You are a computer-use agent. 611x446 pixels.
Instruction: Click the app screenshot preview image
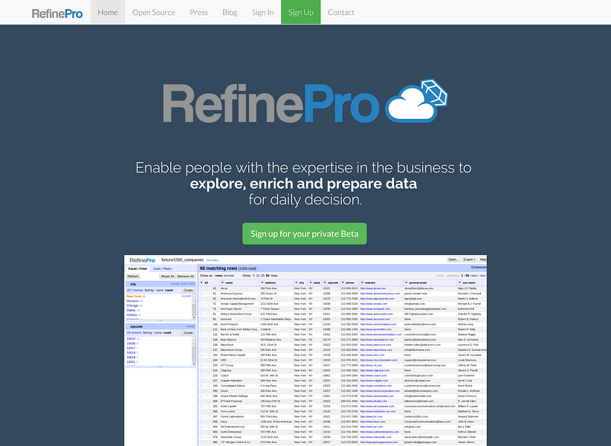(305, 350)
